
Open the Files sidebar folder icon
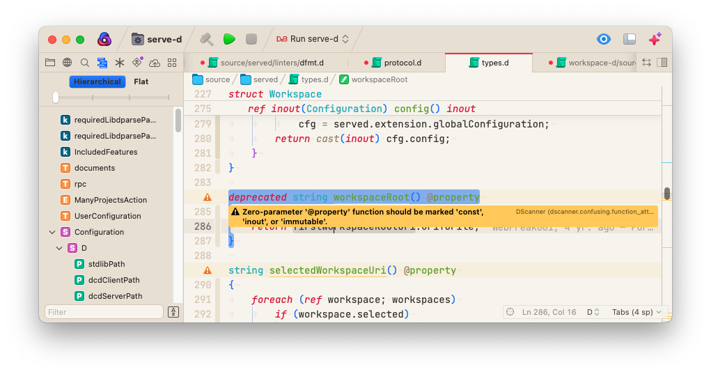click(x=50, y=63)
